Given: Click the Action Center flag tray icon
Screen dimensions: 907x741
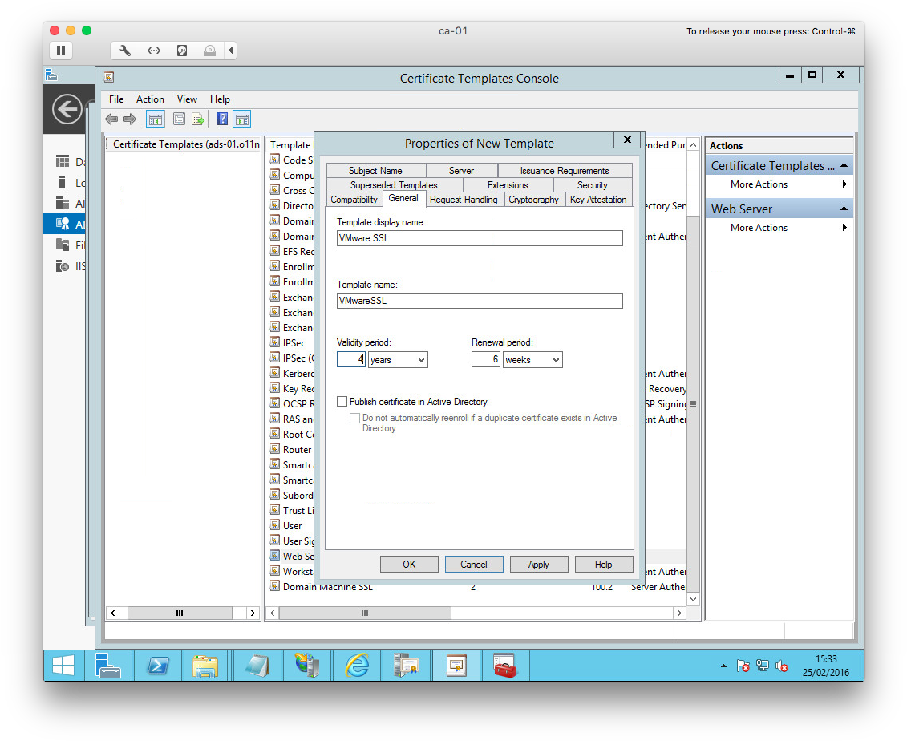Looking at the screenshot, I should [x=743, y=666].
